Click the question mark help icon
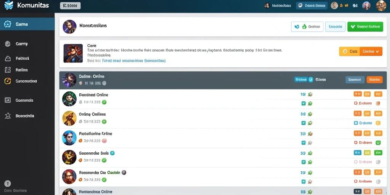The image size is (390, 195). click(x=8, y=184)
